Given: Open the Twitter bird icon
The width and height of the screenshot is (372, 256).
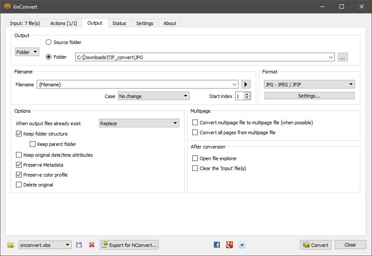Looking at the screenshot, I should pos(242,245).
